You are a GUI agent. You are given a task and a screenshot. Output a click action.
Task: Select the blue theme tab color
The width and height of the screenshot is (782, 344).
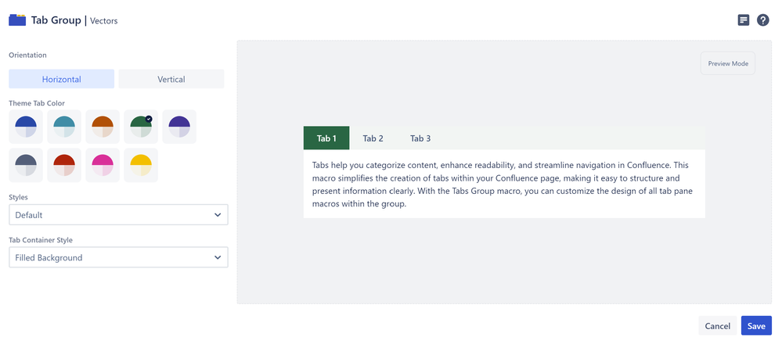26,127
